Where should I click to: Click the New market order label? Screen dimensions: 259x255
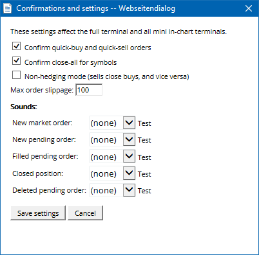43,123
